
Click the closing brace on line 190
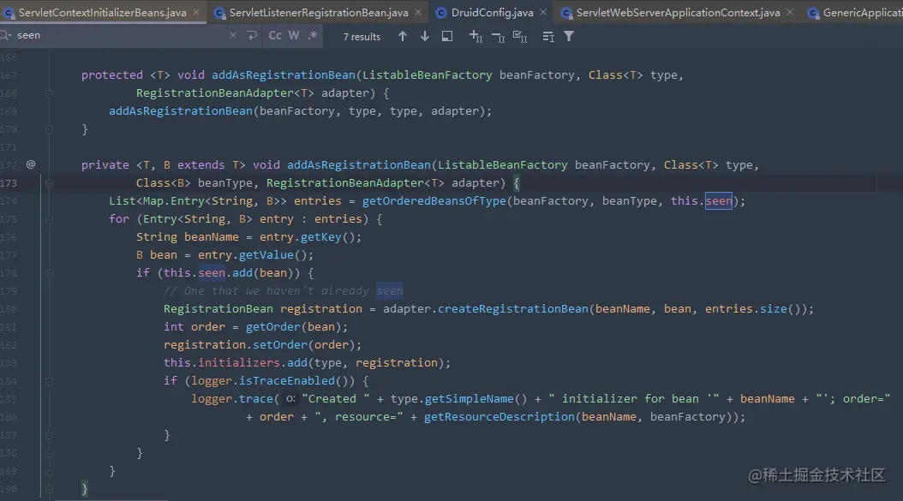[x=85, y=489]
